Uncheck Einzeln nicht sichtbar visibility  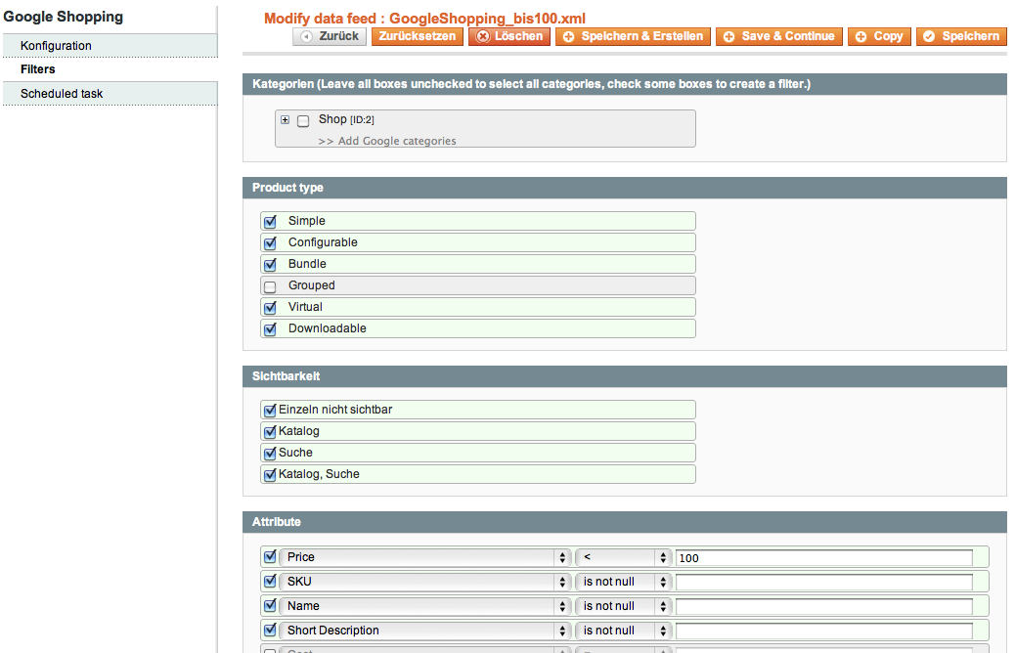(271, 411)
